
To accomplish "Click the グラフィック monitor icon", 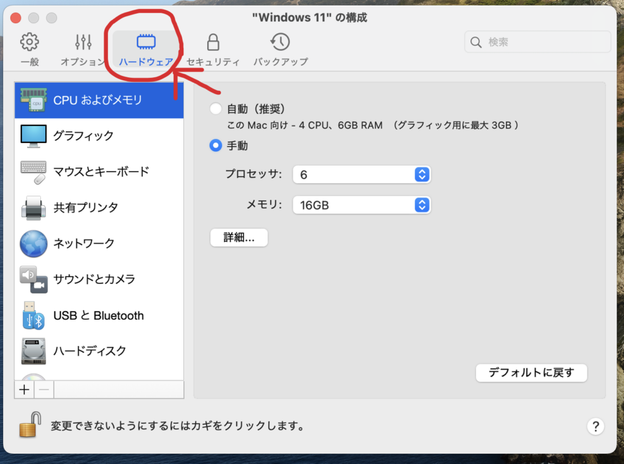I will (x=34, y=136).
